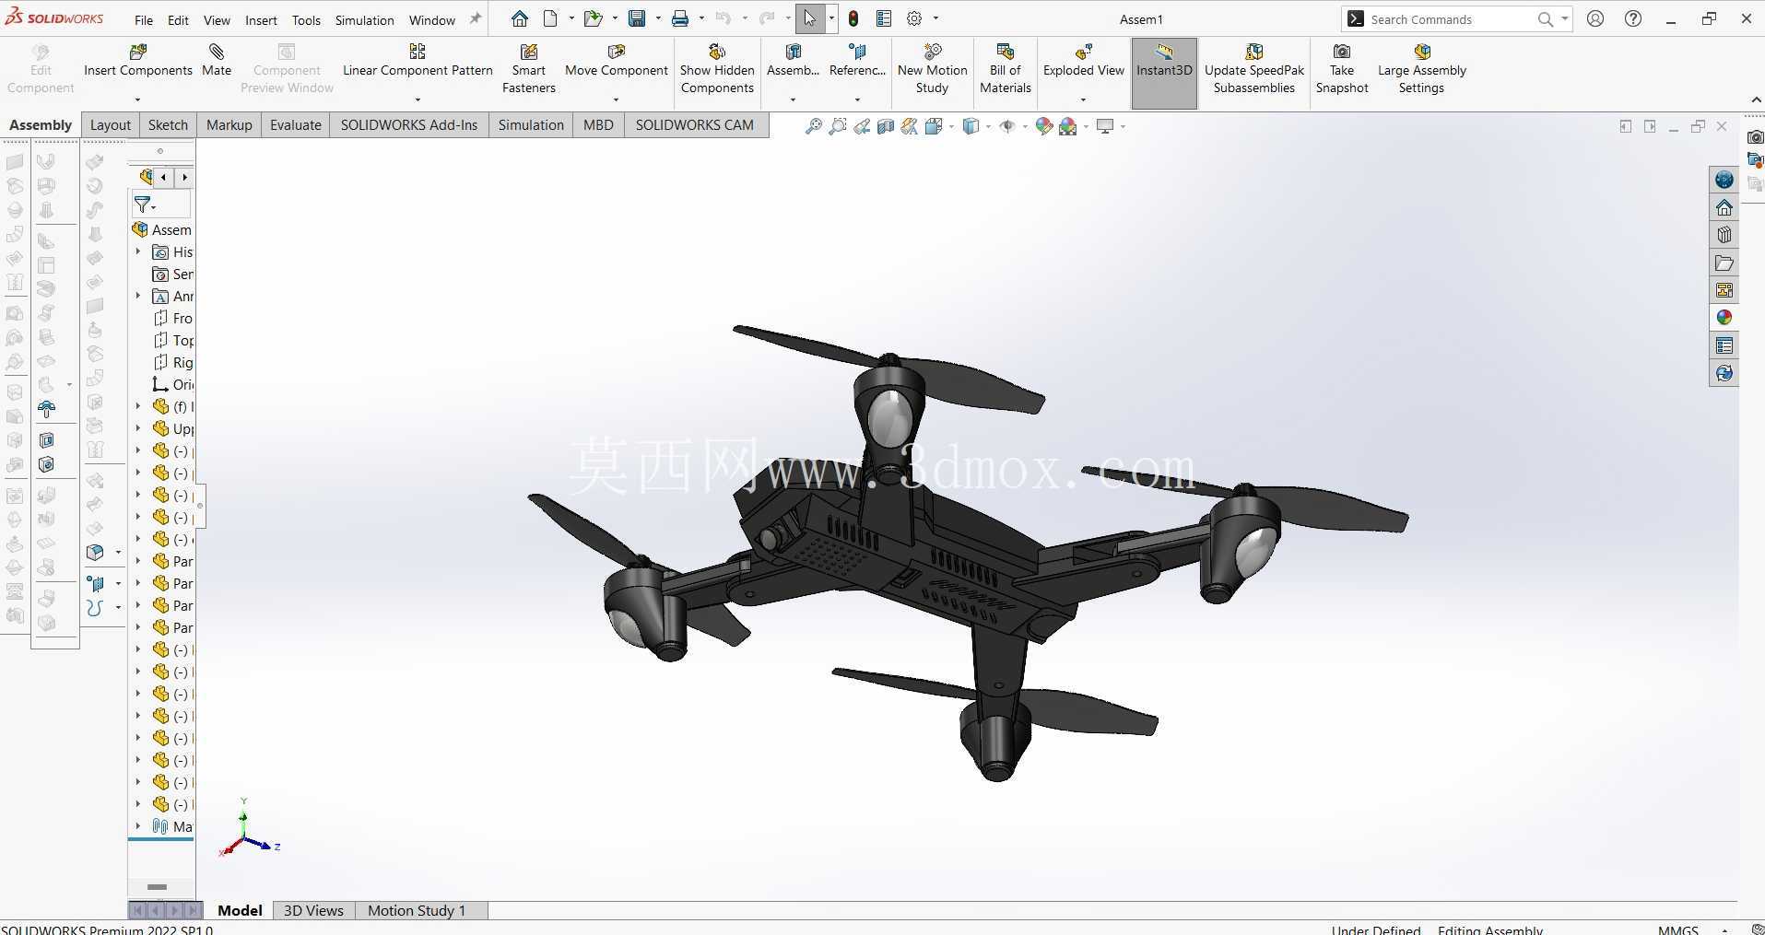1765x935 pixels.
Task: Select Move Component tool
Action: point(616,60)
